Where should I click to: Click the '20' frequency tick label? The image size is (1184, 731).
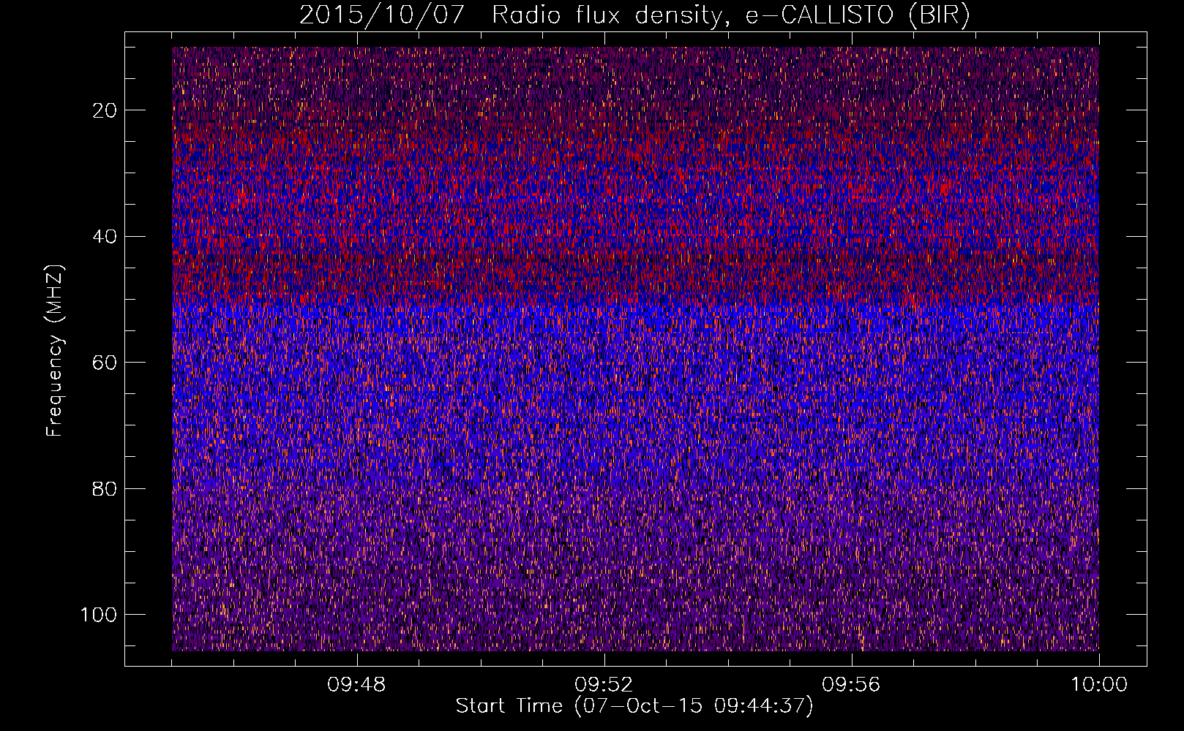(105, 110)
